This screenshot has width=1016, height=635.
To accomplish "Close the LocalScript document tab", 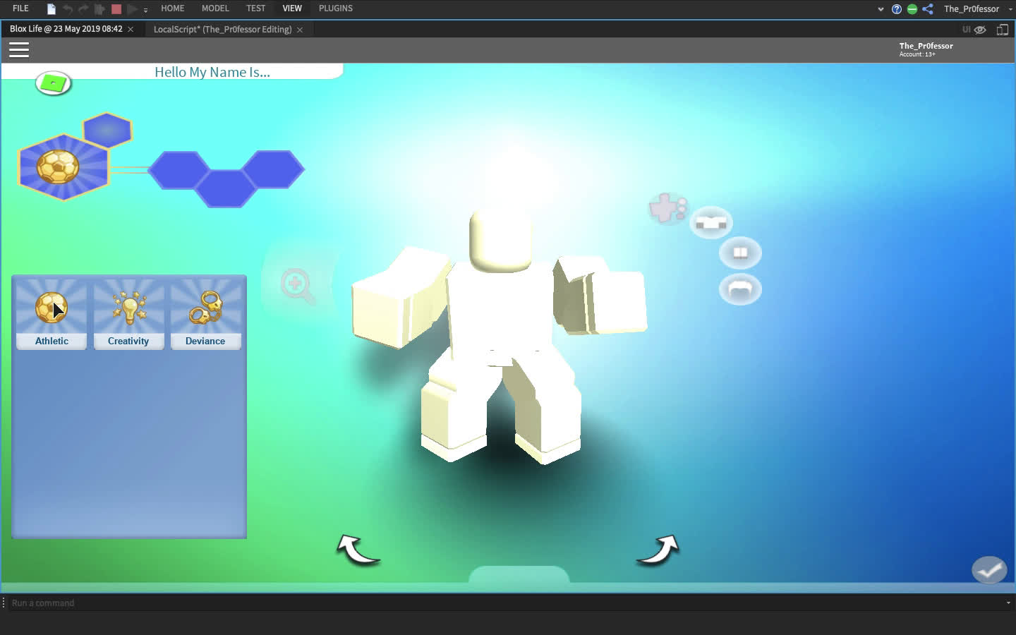I will pos(300,30).
